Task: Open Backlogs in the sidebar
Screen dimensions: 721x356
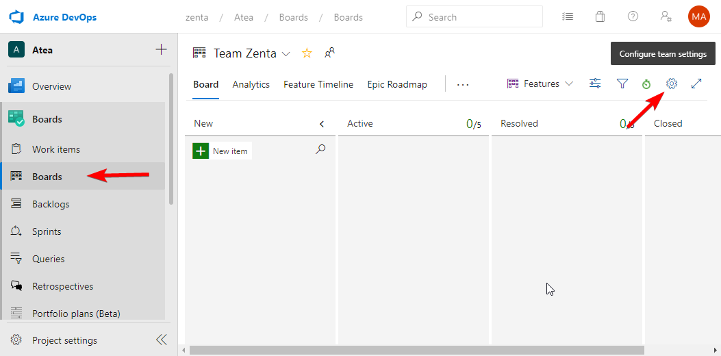Action: pos(82,204)
